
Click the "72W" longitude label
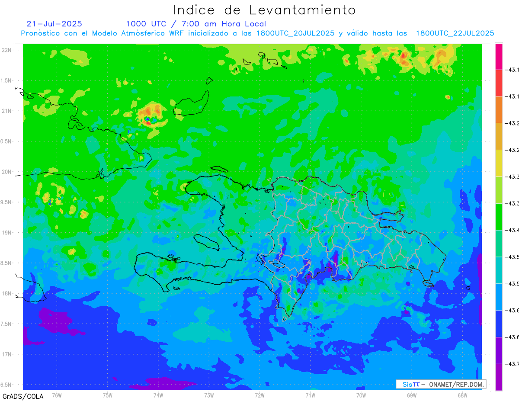(259, 395)
